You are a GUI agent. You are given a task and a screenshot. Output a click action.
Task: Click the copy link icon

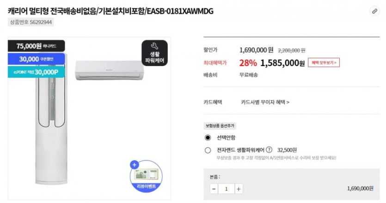coord(374,11)
